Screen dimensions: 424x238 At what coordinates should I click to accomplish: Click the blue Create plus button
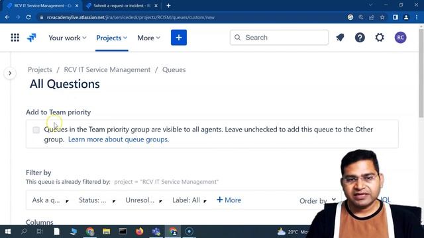179,38
